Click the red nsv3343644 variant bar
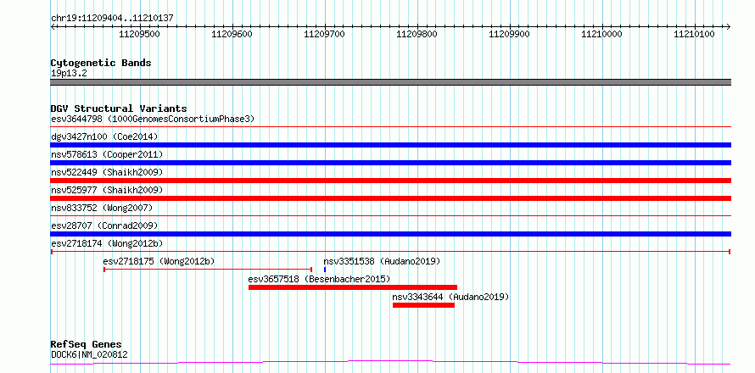This screenshot has height=373, width=755. tap(423, 305)
